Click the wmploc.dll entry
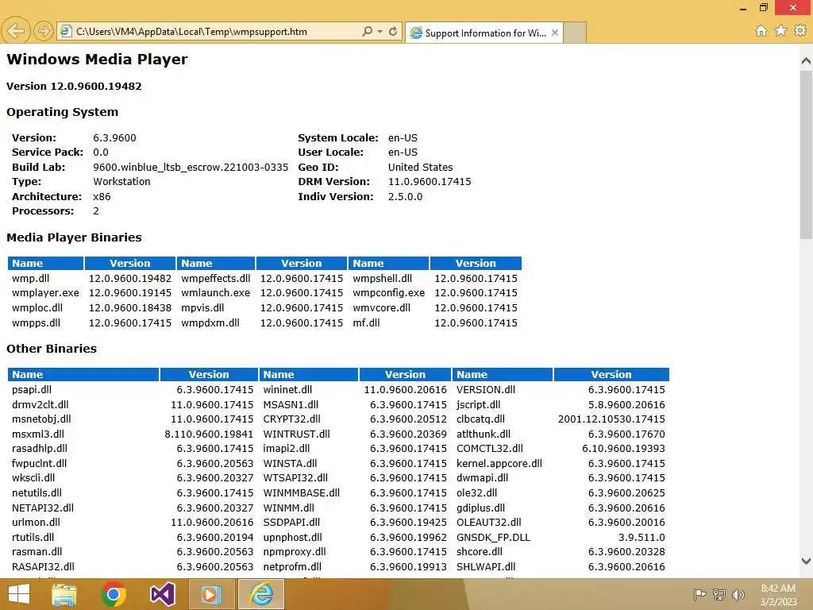Screen dimensions: 813x610 [37, 307]
